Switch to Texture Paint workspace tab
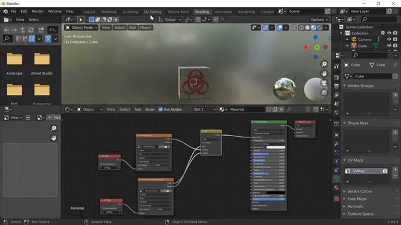 point(178,12)
